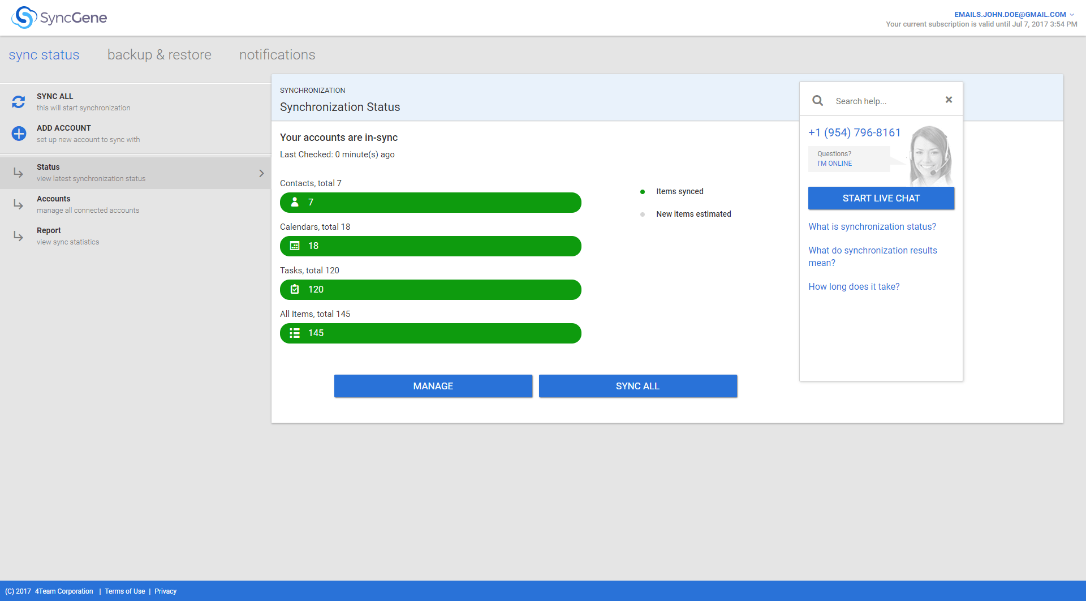Click the tasks clipboard icon on Tasks bar
Viewport: 1086px width, 601px height.
point(295,289)
